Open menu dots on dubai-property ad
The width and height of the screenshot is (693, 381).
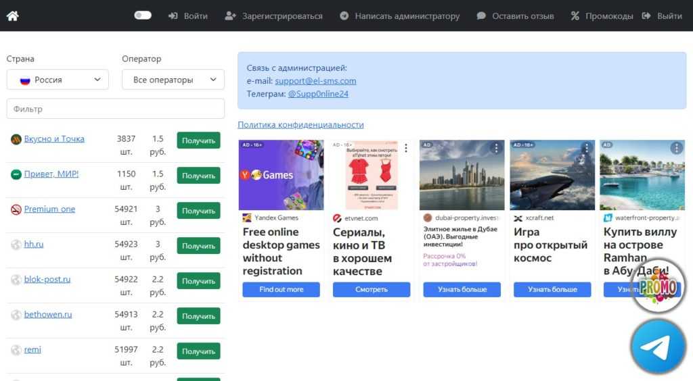coord(496,148)
